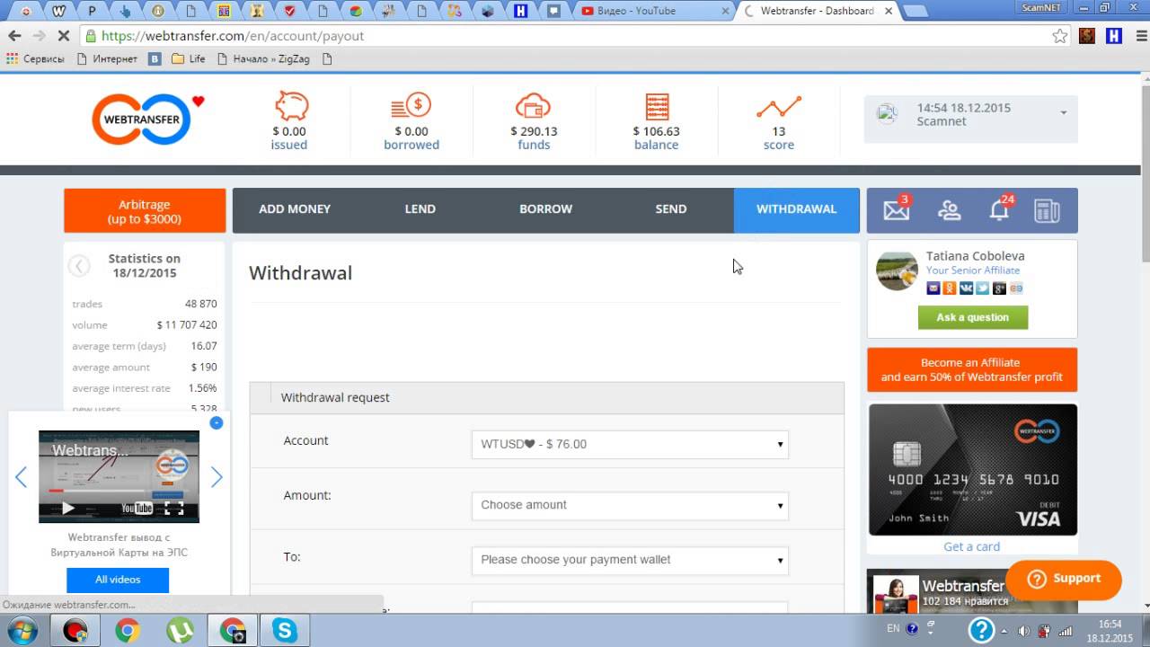Open the purple mail social icon
This screenshot has width=1150, height=647.
coord(933,288)
